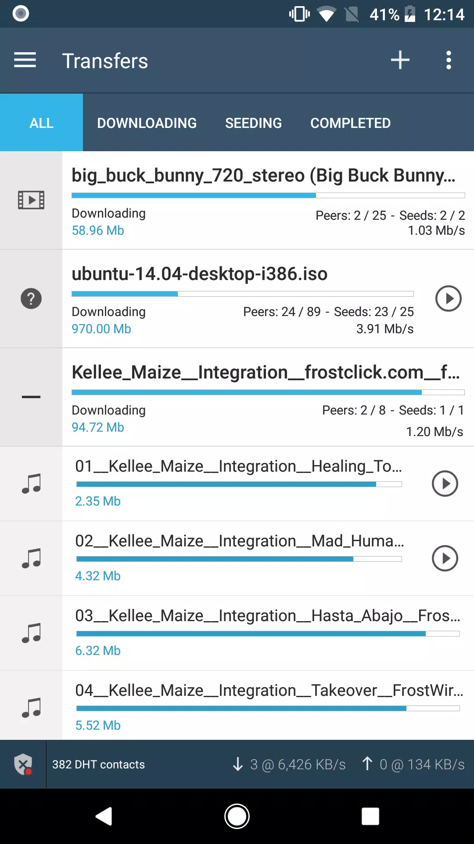Switch to the Completed tab
Viewport: 474px width, 844px height.
351,123
